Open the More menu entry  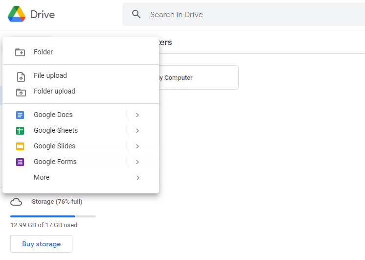[x=81, y=178]
